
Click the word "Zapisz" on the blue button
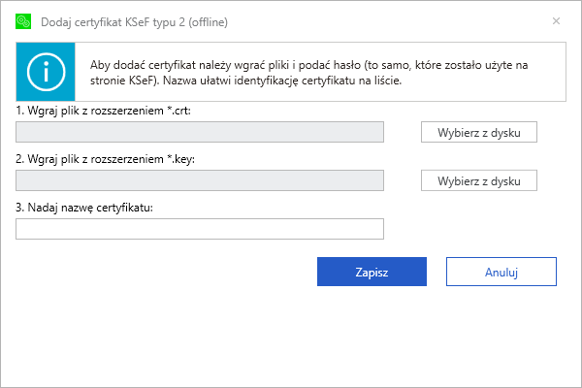(x=372, y=273)
